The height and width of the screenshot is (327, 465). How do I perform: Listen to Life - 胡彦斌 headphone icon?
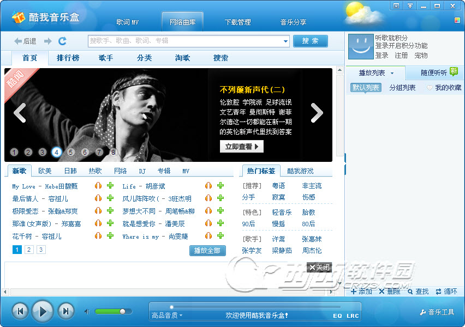208,186
